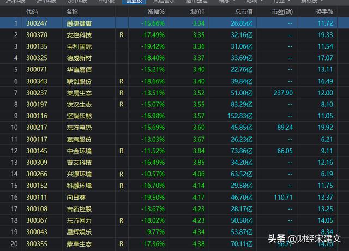Open stock 东方网力
Viewport: 349px width, 251px height.
79,220
